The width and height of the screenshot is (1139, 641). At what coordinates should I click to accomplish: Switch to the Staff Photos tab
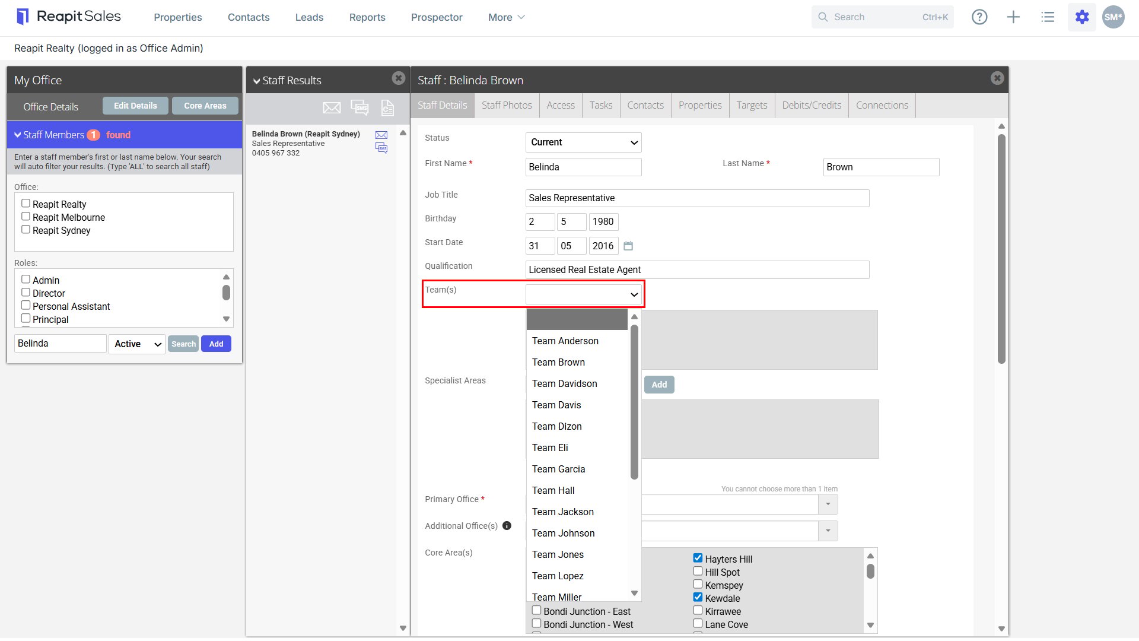[507, 105]
